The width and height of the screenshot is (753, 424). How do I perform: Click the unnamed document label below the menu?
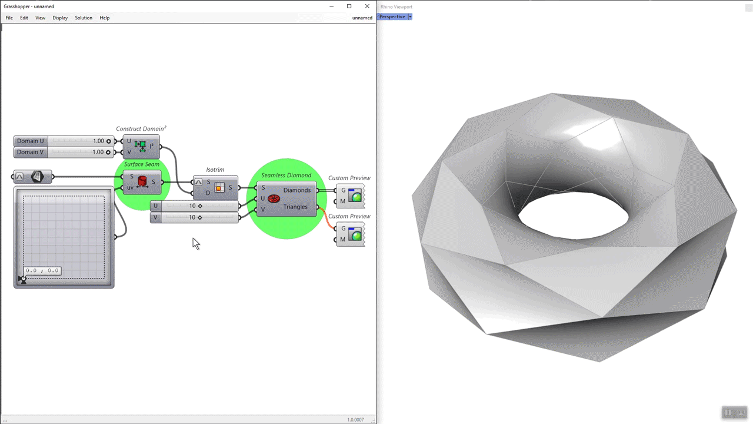click(362, 18)
